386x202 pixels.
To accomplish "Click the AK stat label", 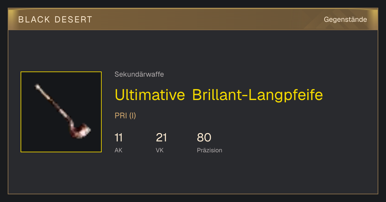I will (x=118, y=150).
